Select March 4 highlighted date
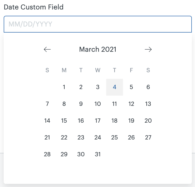 pyautogui.click(x=115, y=87)
